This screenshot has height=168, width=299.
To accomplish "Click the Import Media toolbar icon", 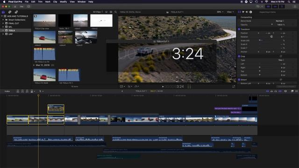I will click(15, 7).
